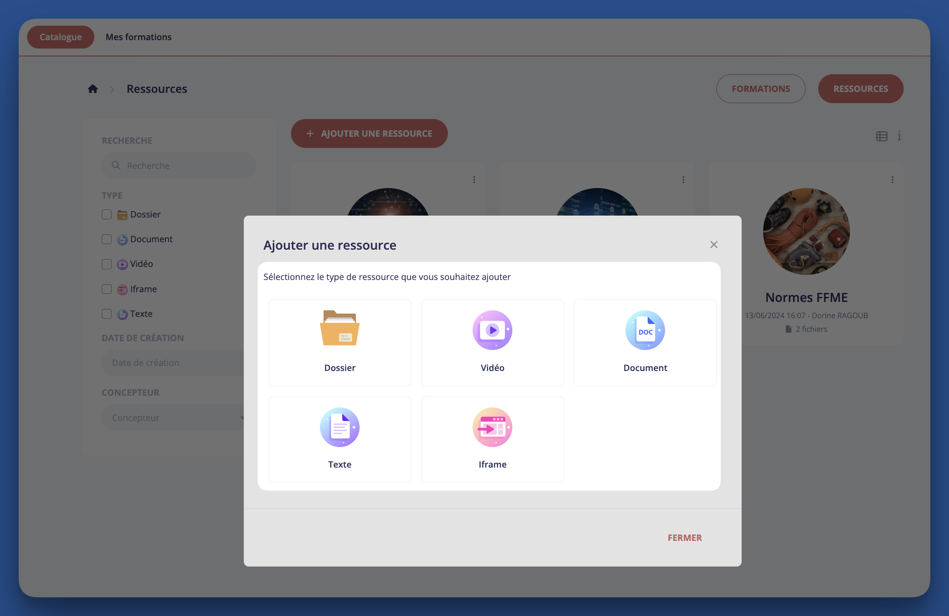This screenshot has height=616, width=949.
Task: Click the 2 fichiers label
Action: [x=811, y=329]
